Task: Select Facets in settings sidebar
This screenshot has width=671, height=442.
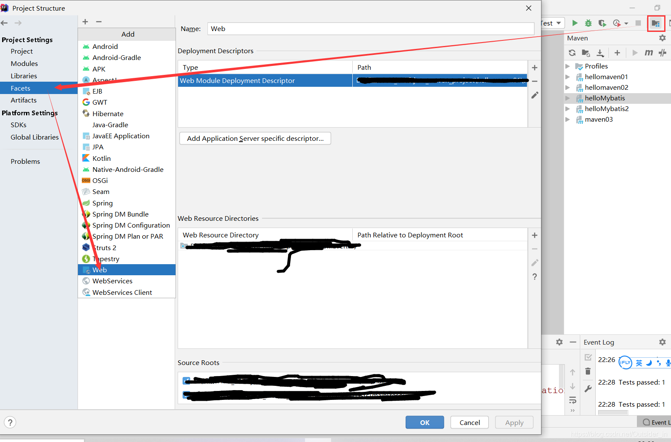Action: pos(39,88)
